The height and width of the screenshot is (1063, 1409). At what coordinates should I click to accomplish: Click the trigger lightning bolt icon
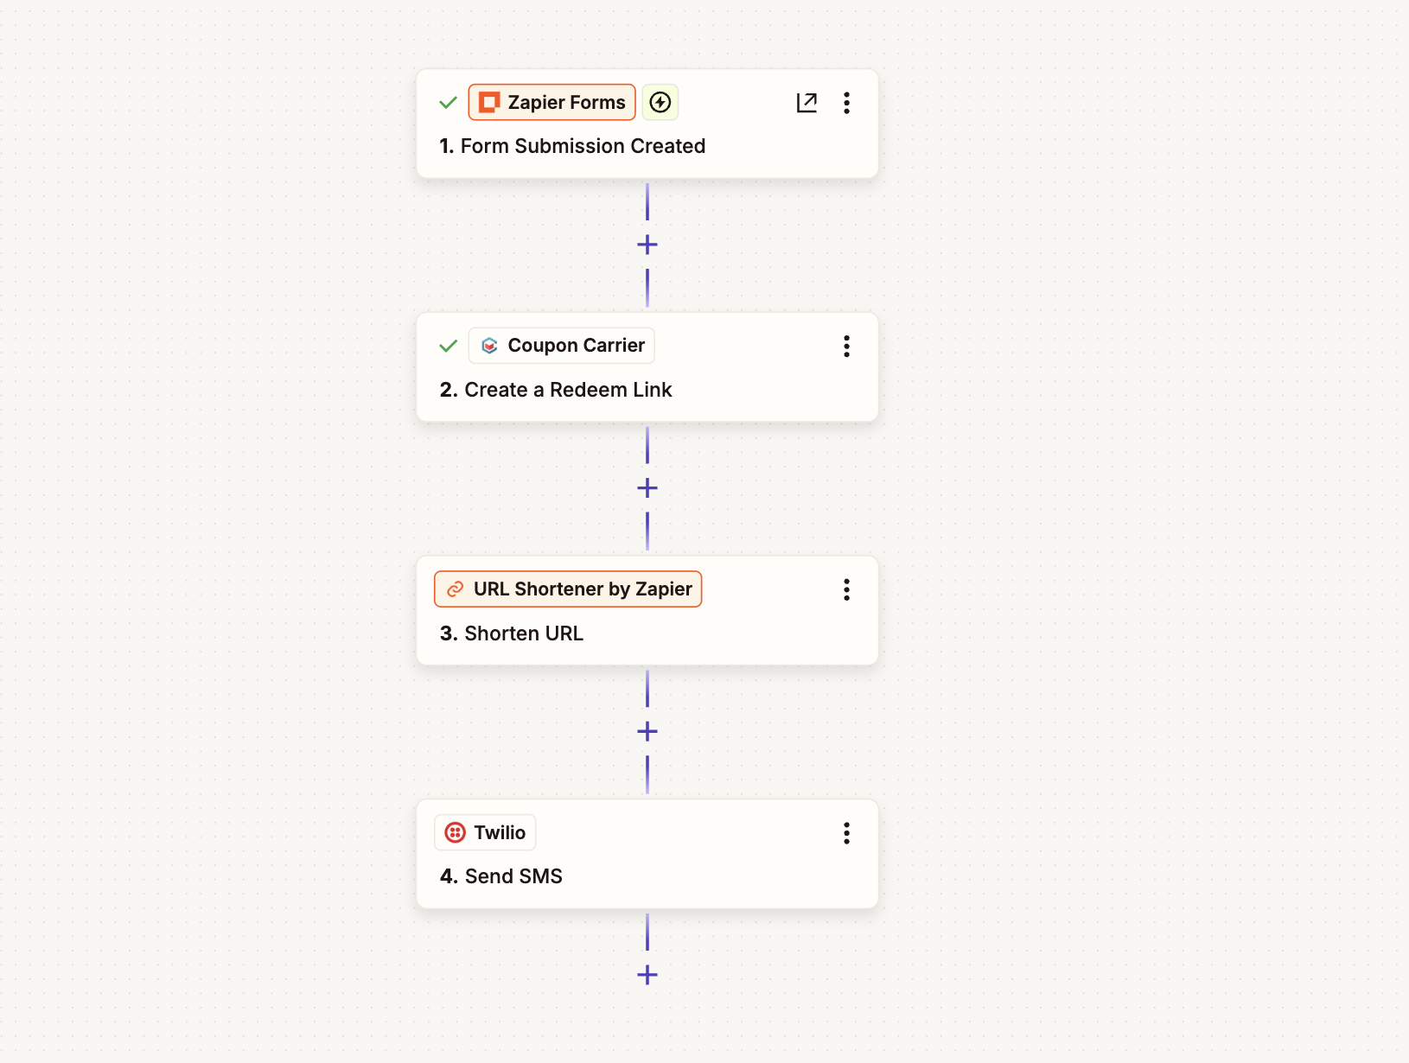click(x=660, y=102)
